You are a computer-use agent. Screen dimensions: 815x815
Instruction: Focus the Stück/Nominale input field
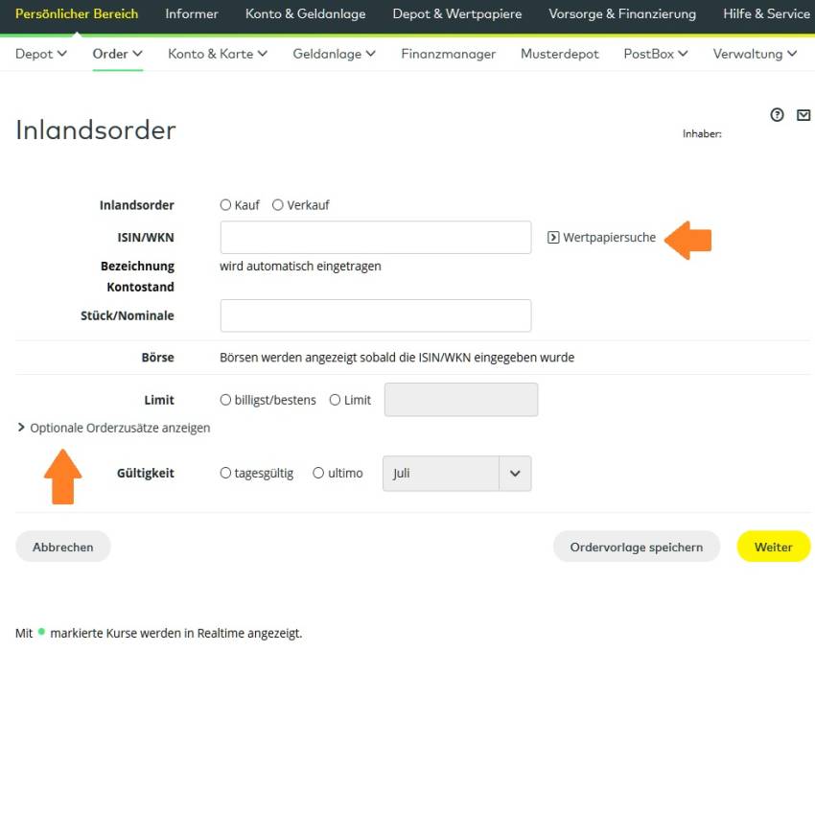375,315
